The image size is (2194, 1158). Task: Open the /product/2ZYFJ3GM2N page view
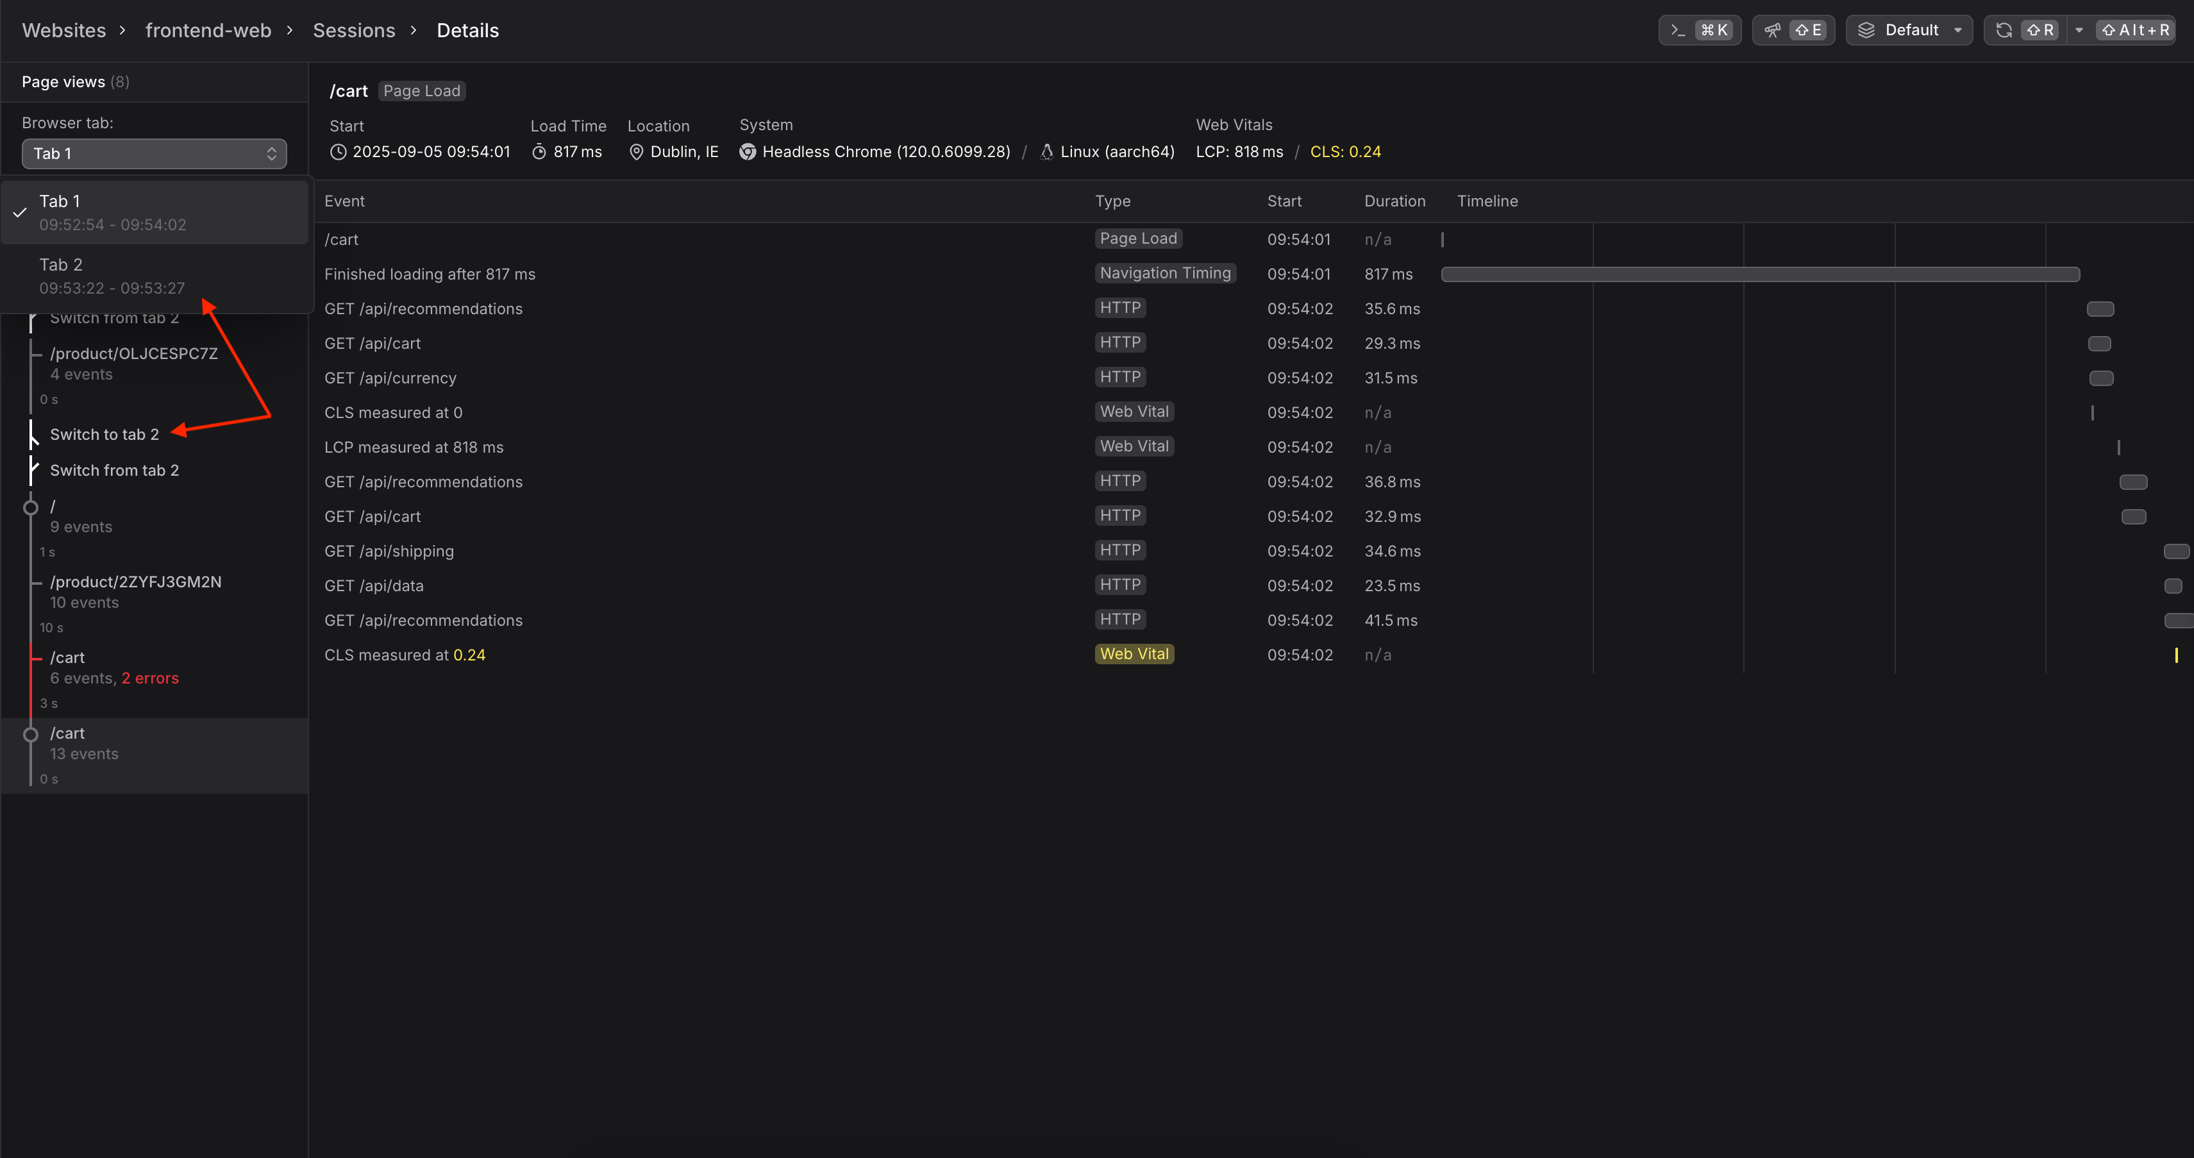pos(135,592)
